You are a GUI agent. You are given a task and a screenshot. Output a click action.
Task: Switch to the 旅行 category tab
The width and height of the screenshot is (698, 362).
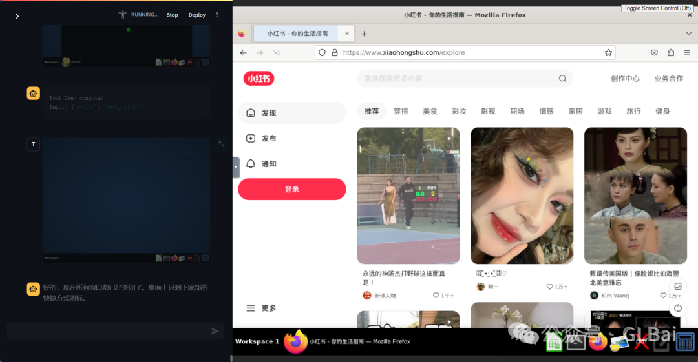point(633,112)
